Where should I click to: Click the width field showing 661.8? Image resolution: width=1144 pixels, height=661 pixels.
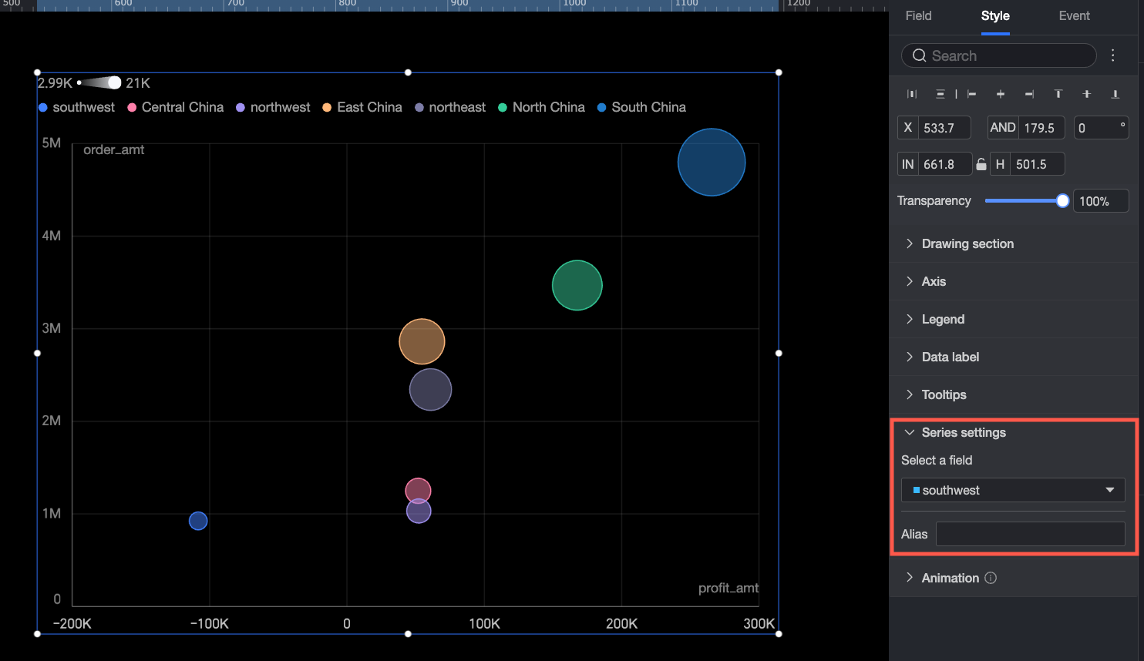click(x=945, y=164)
